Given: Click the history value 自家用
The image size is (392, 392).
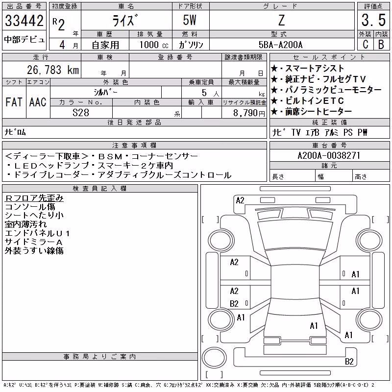Looking at the screenshot, I should tap(105, 45).
